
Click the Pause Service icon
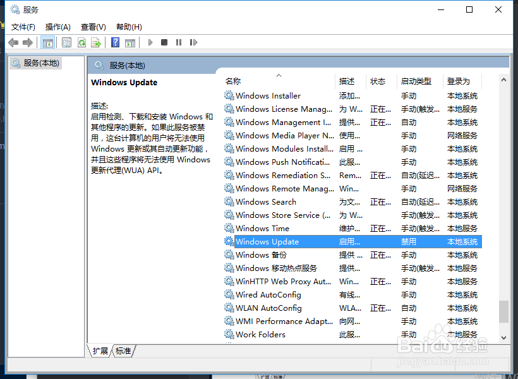179,42
